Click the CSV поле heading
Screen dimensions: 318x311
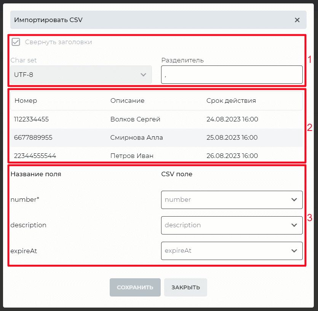point(177,174)
